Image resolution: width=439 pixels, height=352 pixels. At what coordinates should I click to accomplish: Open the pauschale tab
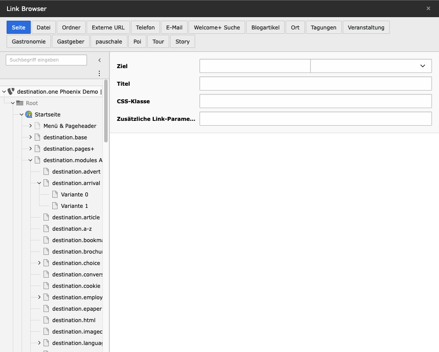[109, 41]
